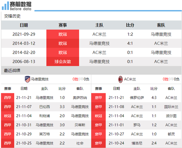Click 佛罗伦萨 in AC Milan's recent results
The image size is (182, 148).
[137, 98]
